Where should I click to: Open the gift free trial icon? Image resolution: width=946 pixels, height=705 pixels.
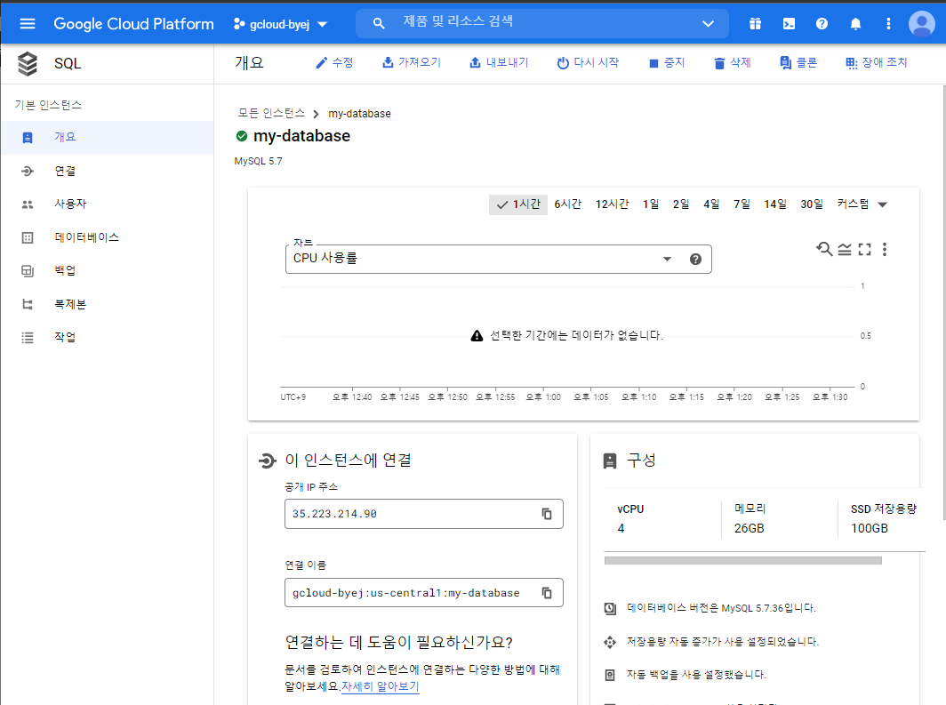click(755, 23)
